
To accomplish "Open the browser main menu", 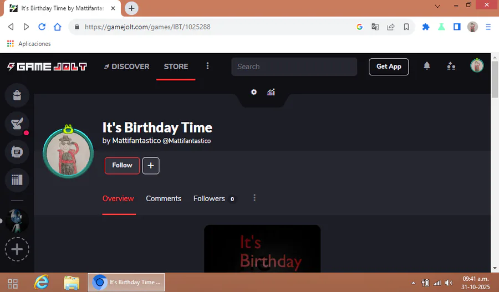I will 488,27.
